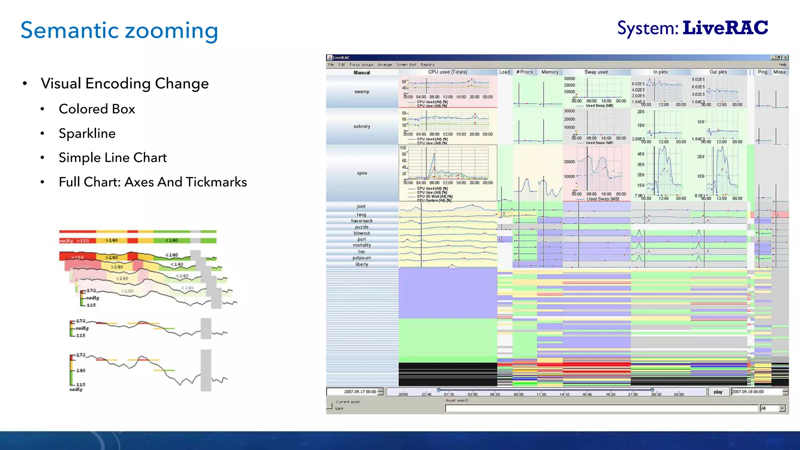Click the left timeline range handle

(439, 390)
